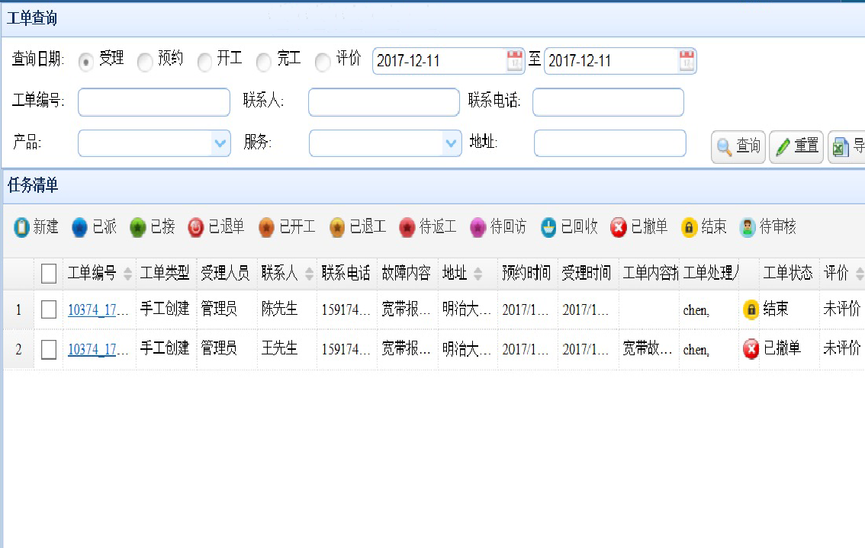Screen dimensions: 865x548
Task: Open the start date calendar picker
Action: pos(515,61)
